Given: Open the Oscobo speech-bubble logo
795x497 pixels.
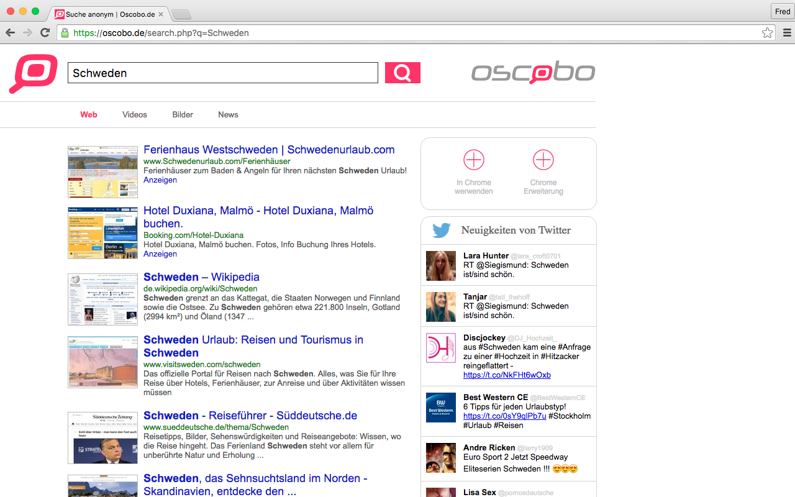Looking at the screenshot, I should tap(34, 74).
